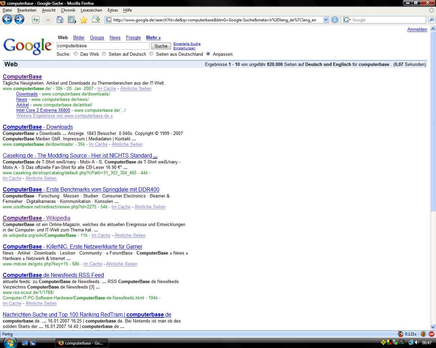Open the Windows Start orb

pos(10,343)
